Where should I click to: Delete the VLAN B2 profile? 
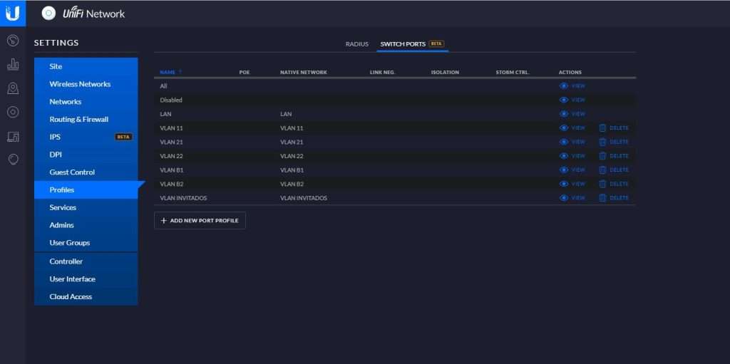[x=613, y=184]
